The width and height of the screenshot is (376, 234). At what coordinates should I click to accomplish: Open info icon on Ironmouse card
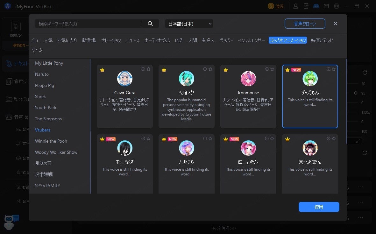coord(267,69)
